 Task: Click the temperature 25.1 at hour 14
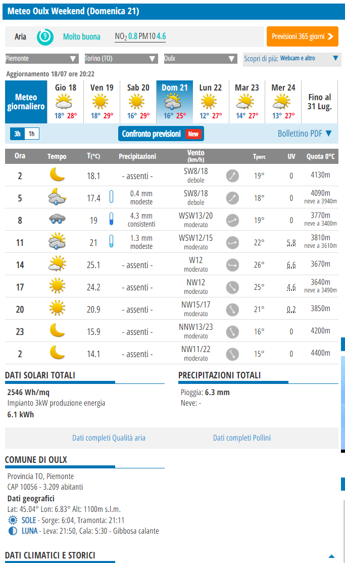(93, 265)
